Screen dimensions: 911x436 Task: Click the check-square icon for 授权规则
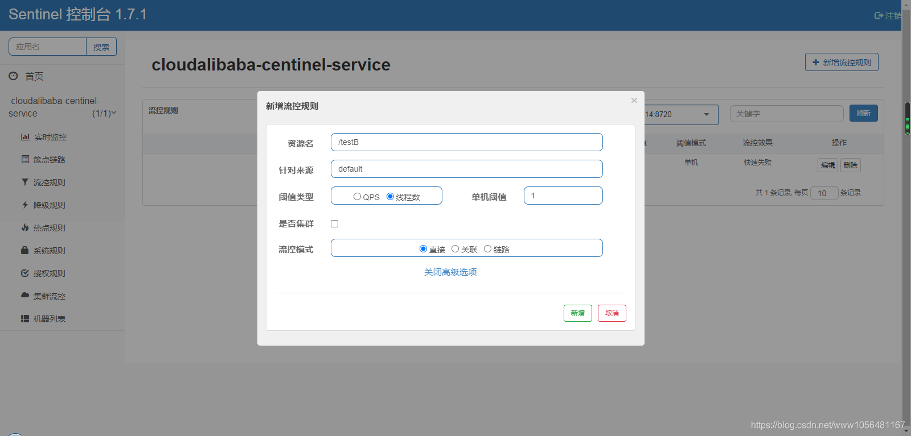tap(25, 273)
